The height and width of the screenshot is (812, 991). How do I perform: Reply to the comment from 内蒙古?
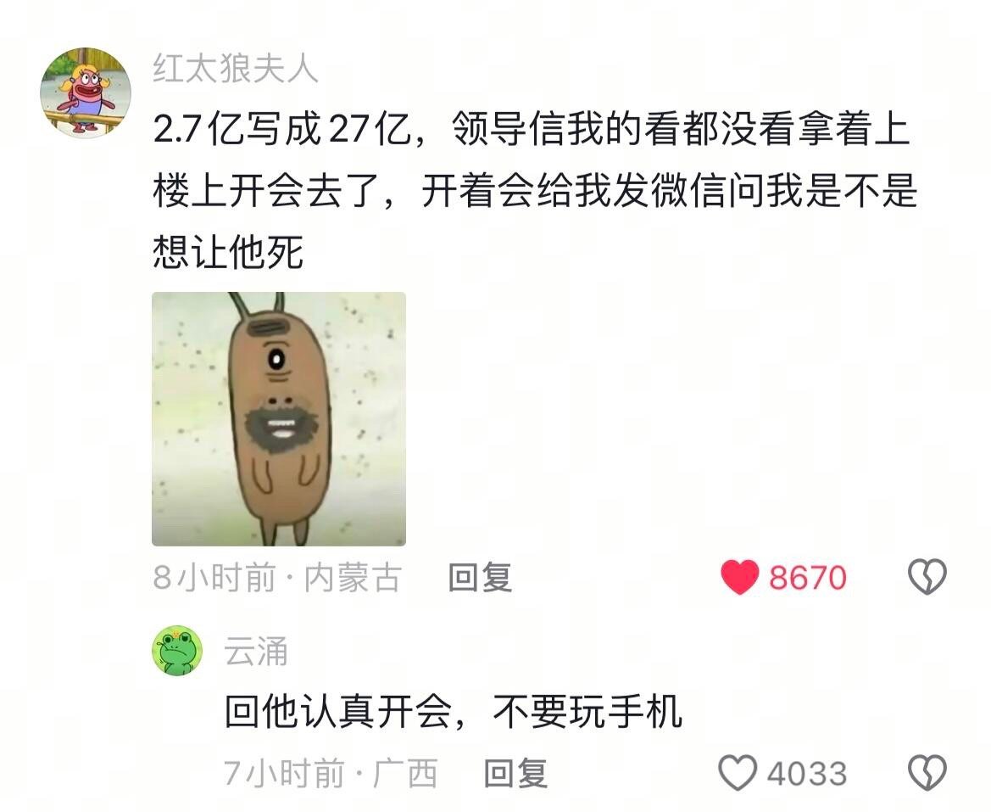click(x=480, y=577)
